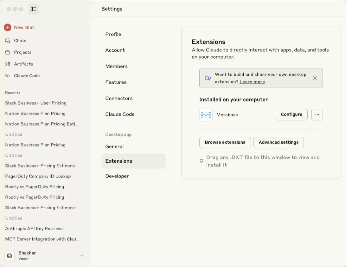Open Chats from the sidebar icon
This screenshot has height=267, width=346.
coord(8,41)
